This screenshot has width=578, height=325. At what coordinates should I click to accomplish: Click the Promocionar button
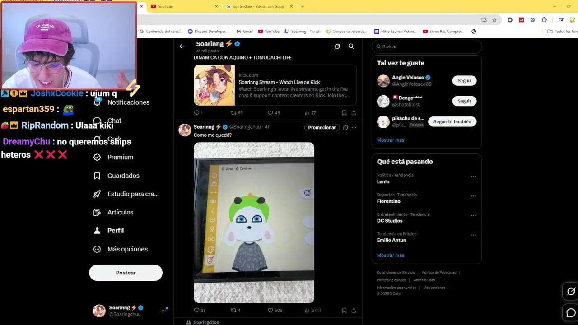coord(322,128)
